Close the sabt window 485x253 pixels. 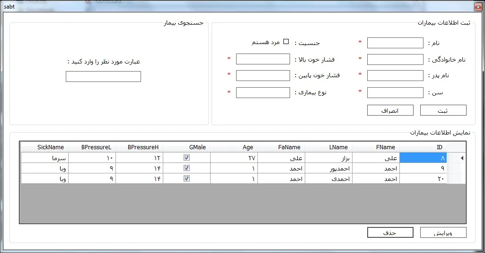(476, 7)
